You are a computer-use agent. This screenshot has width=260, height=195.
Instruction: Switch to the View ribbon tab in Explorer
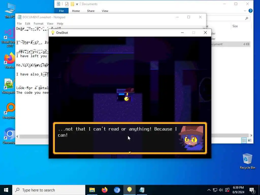(105, 11)
